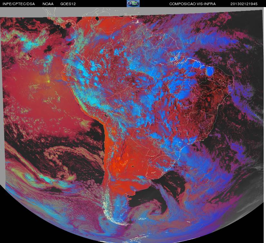Click the "GOES12" satellite label
This screenshot has width=266, height=243.
click(68, 4)
